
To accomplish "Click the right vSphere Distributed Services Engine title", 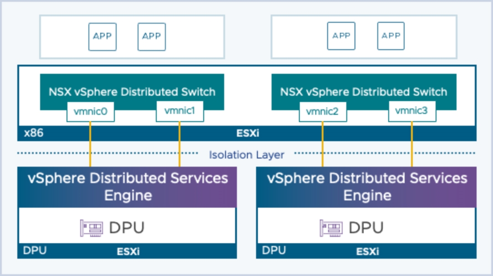I will coord(367,187).
